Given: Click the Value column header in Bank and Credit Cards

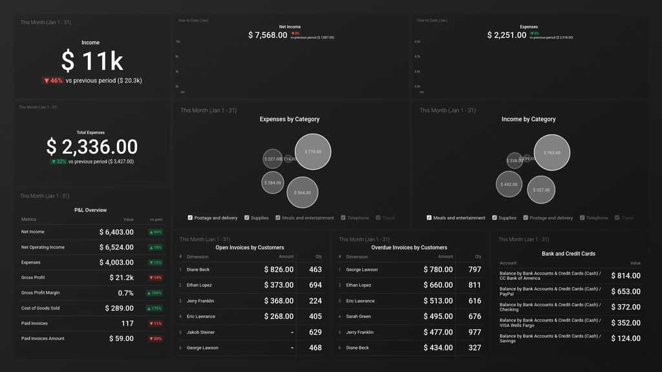Looking at the screenshot, I should [635, 263].
